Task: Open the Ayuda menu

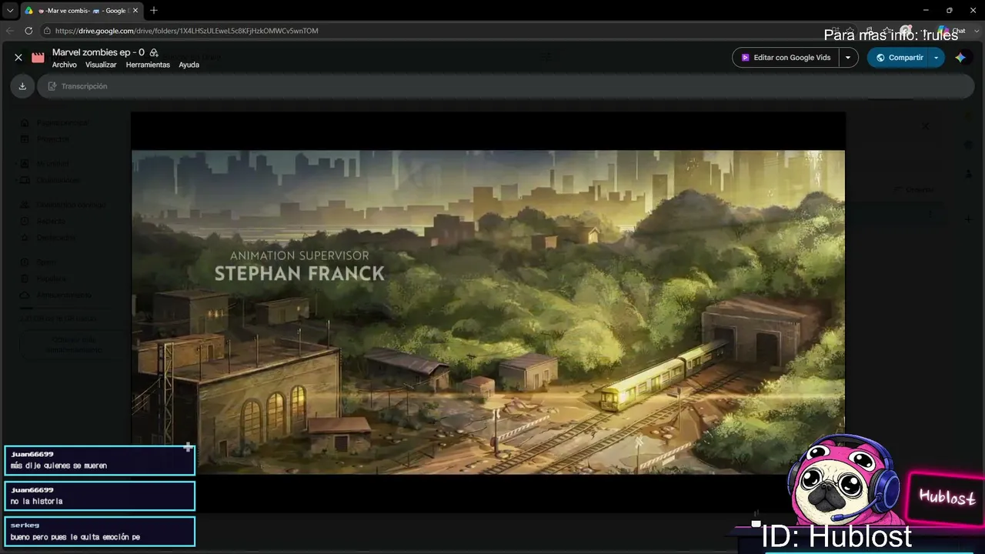Action: point(189,65)
